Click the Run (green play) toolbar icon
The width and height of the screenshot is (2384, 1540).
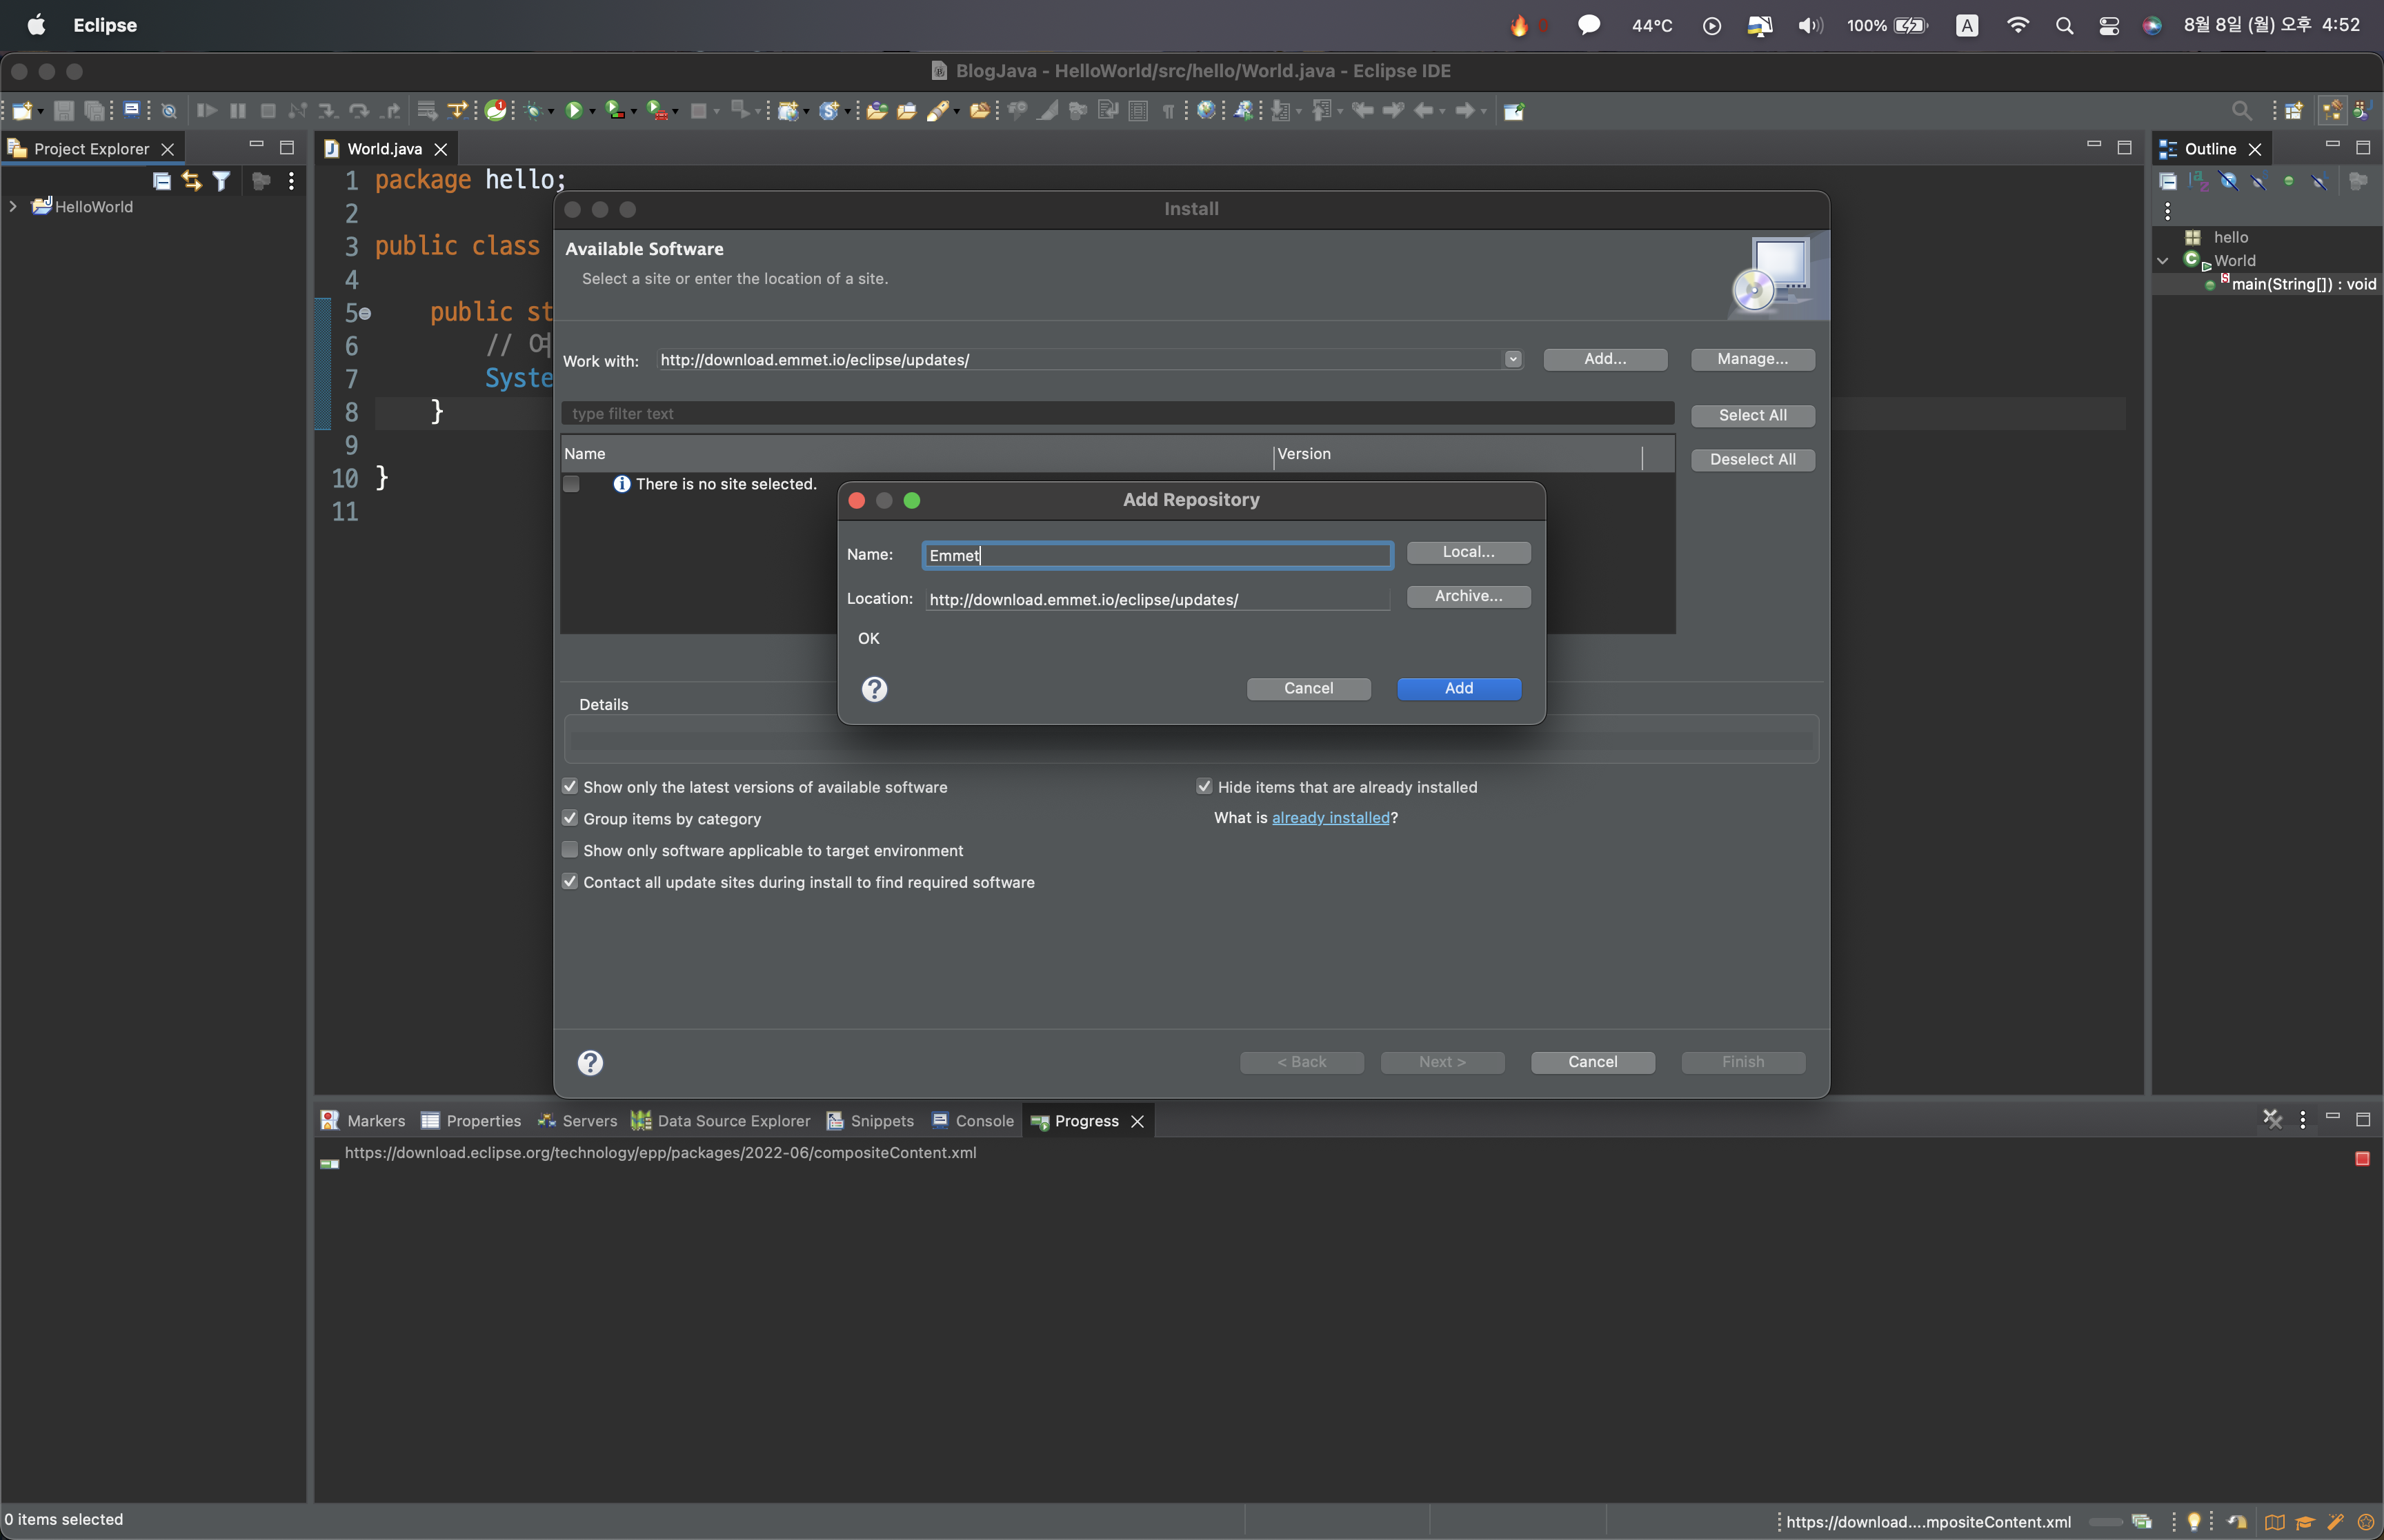click(x=573, y=111)
